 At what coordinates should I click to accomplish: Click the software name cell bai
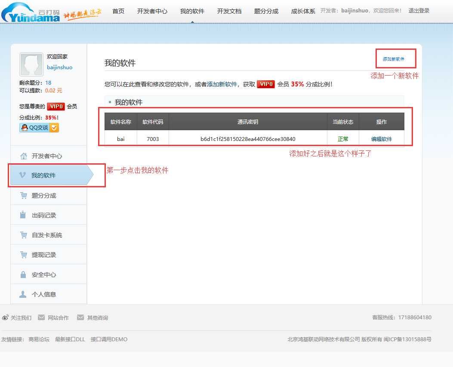coord(121,139)
